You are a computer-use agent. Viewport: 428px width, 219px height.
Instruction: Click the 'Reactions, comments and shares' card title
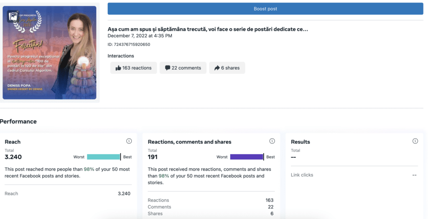(x=189, y=142)
